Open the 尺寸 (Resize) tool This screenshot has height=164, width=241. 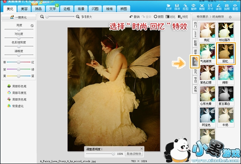click(x=211, y=6)
